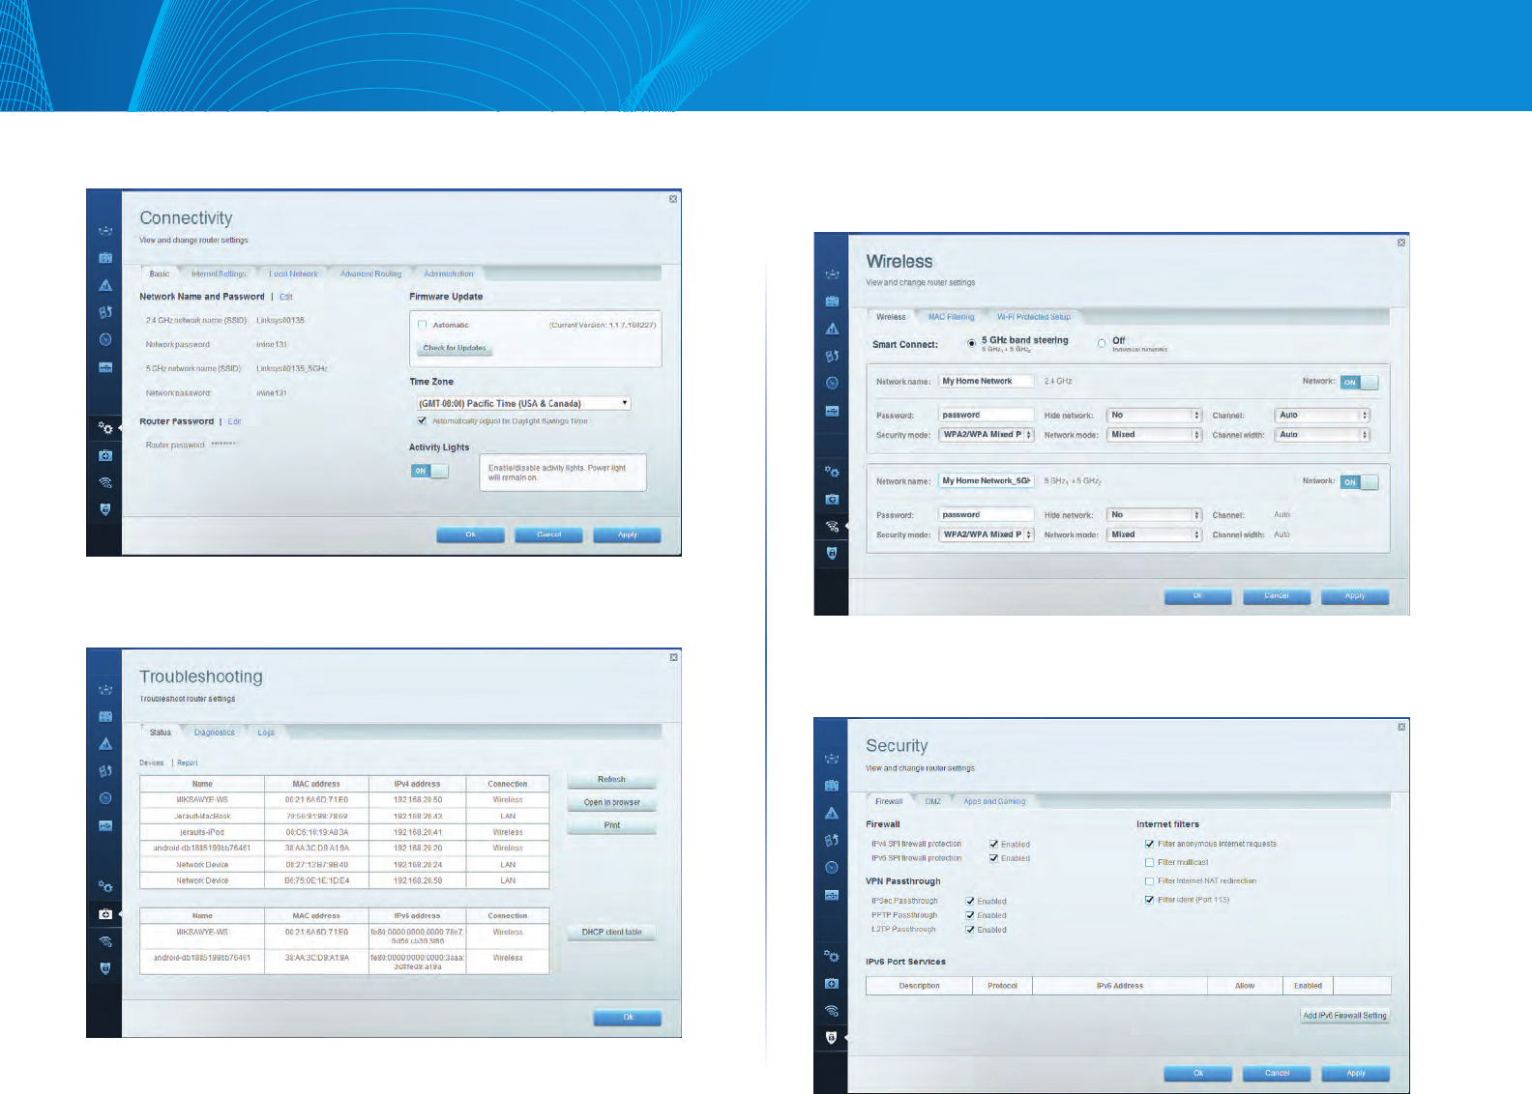
Task: Open Speed Test gauge icon in Connectivity sidebar
Action: click(105, 339)
